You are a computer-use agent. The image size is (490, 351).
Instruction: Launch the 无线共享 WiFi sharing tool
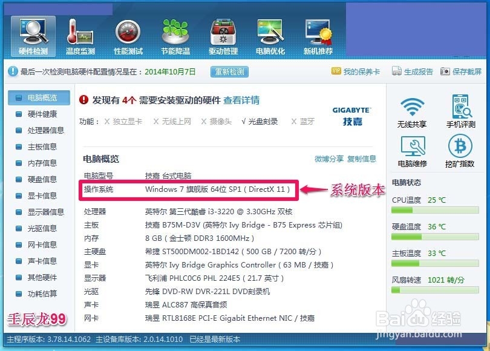[x=412, y=112]
